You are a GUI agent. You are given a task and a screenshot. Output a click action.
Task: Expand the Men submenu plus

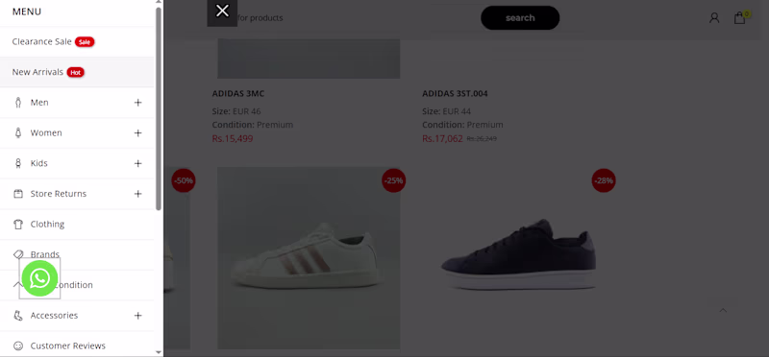click(x=137, y=103)
